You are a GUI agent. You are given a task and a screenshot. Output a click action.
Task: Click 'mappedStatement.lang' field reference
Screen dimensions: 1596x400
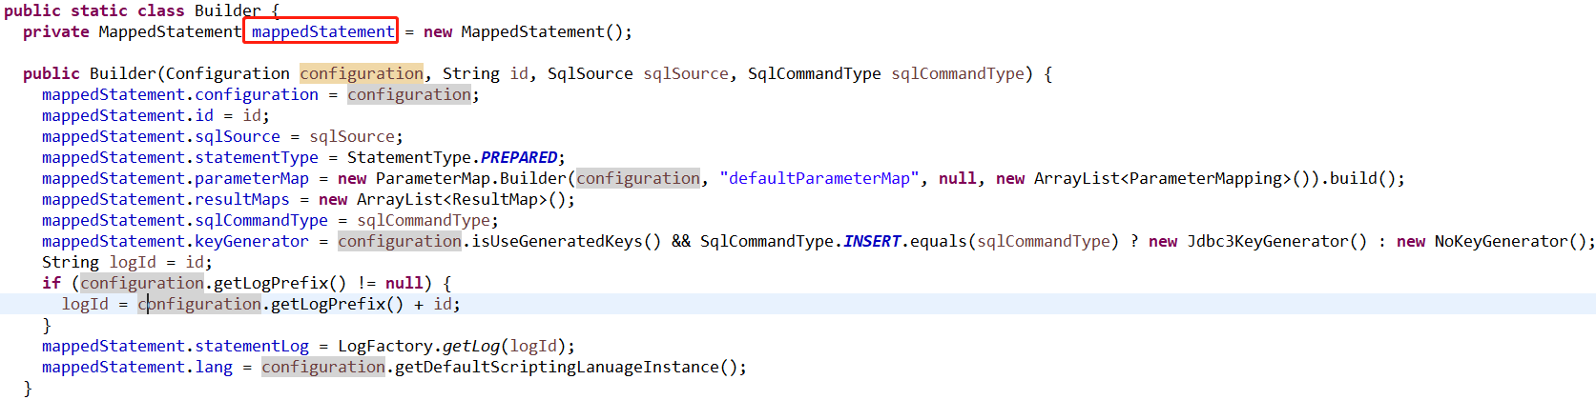click(137, 367)
